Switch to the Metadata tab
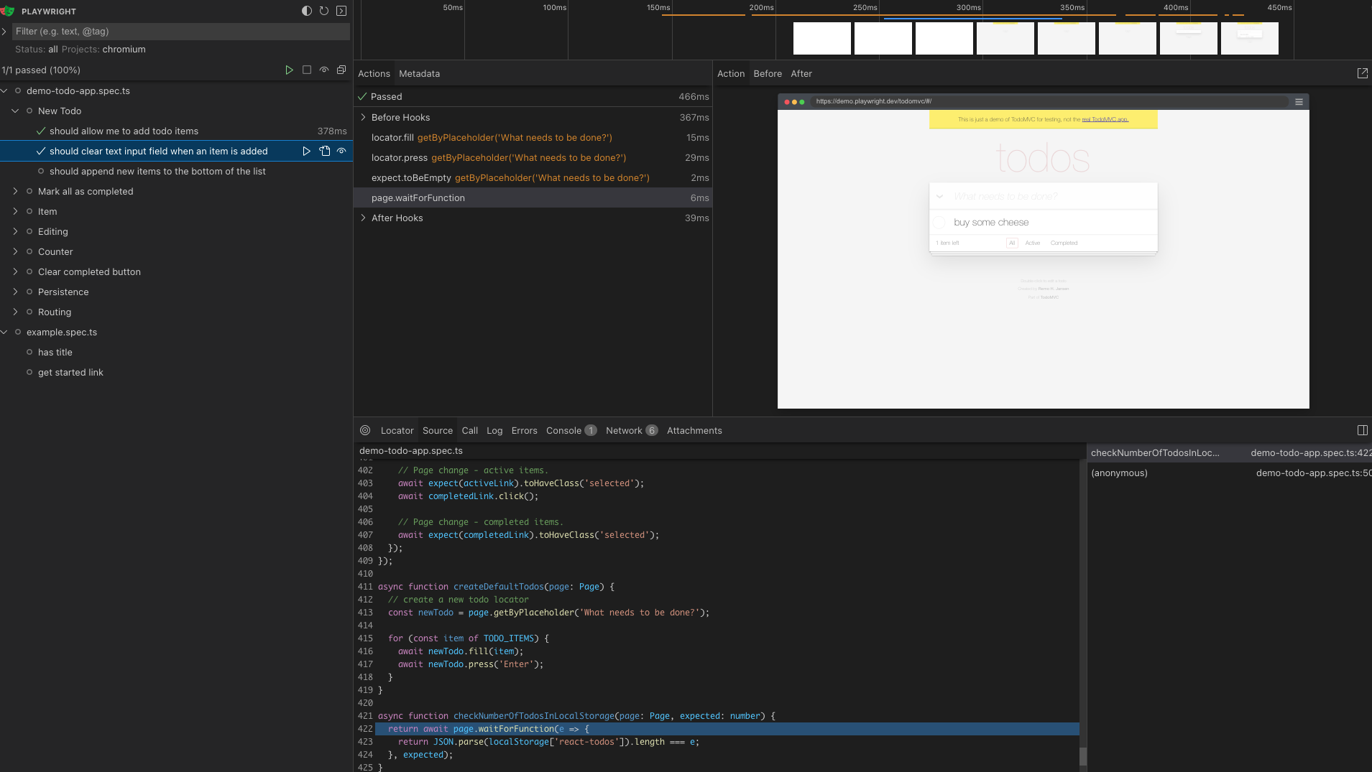Screen dimensions: 1372x772 [x=419, y=73]
